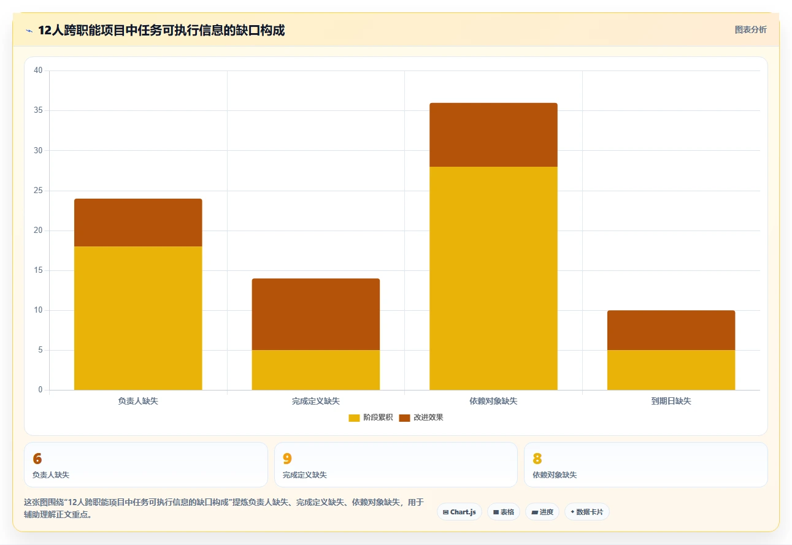This screenshot has height=545, width=792.
Task: Open the data card showing value 6
Action: 146,465
